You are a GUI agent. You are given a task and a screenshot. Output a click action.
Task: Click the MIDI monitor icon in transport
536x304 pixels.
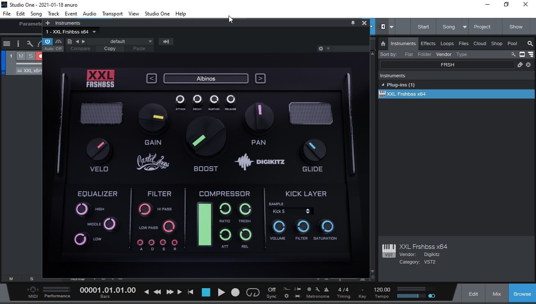(33, 289)
